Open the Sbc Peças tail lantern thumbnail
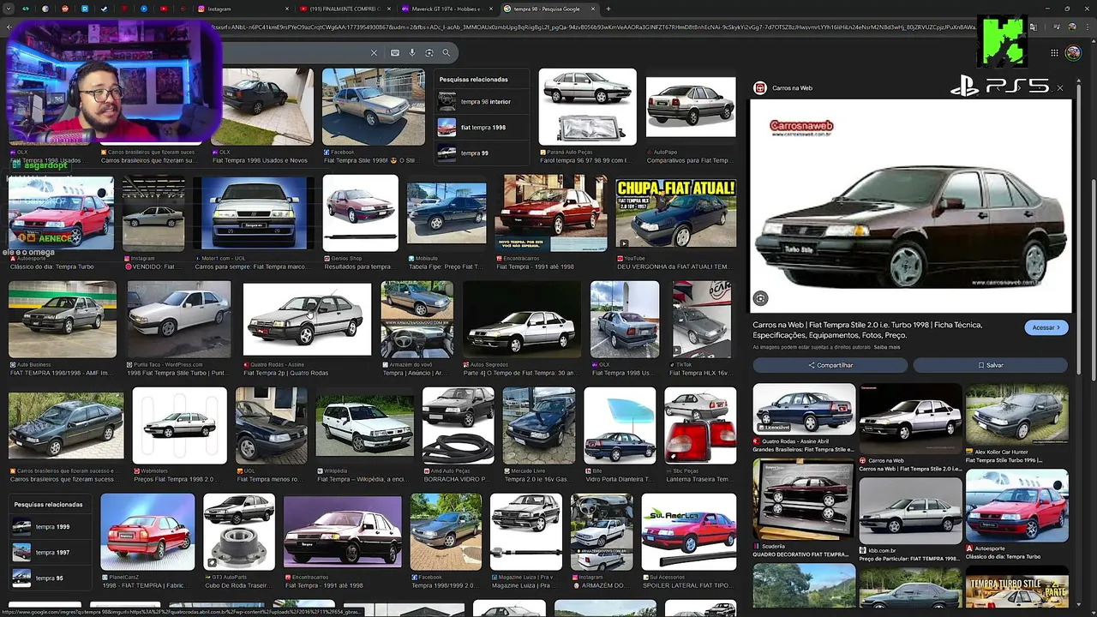The height and width of the screenshot is (617, 1097). 700,426
